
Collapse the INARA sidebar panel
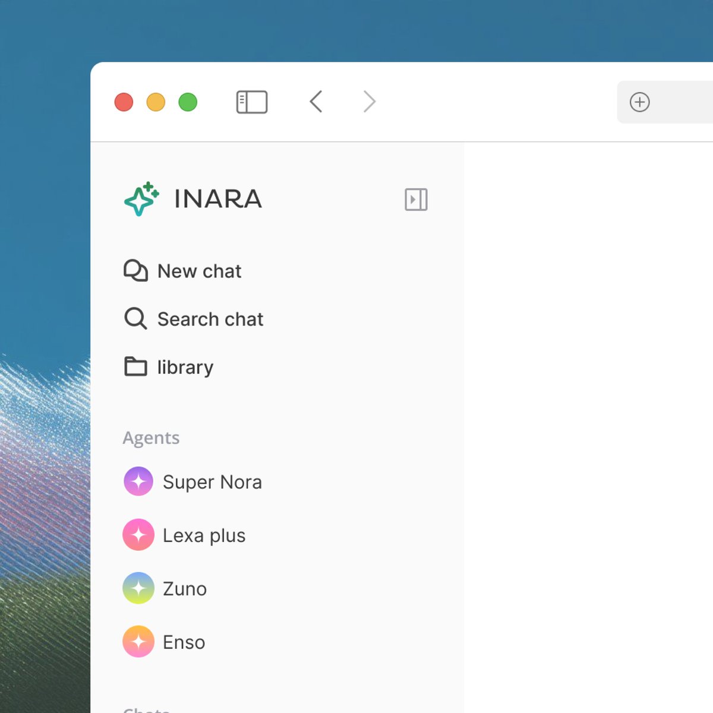click(x=416, y=200)
